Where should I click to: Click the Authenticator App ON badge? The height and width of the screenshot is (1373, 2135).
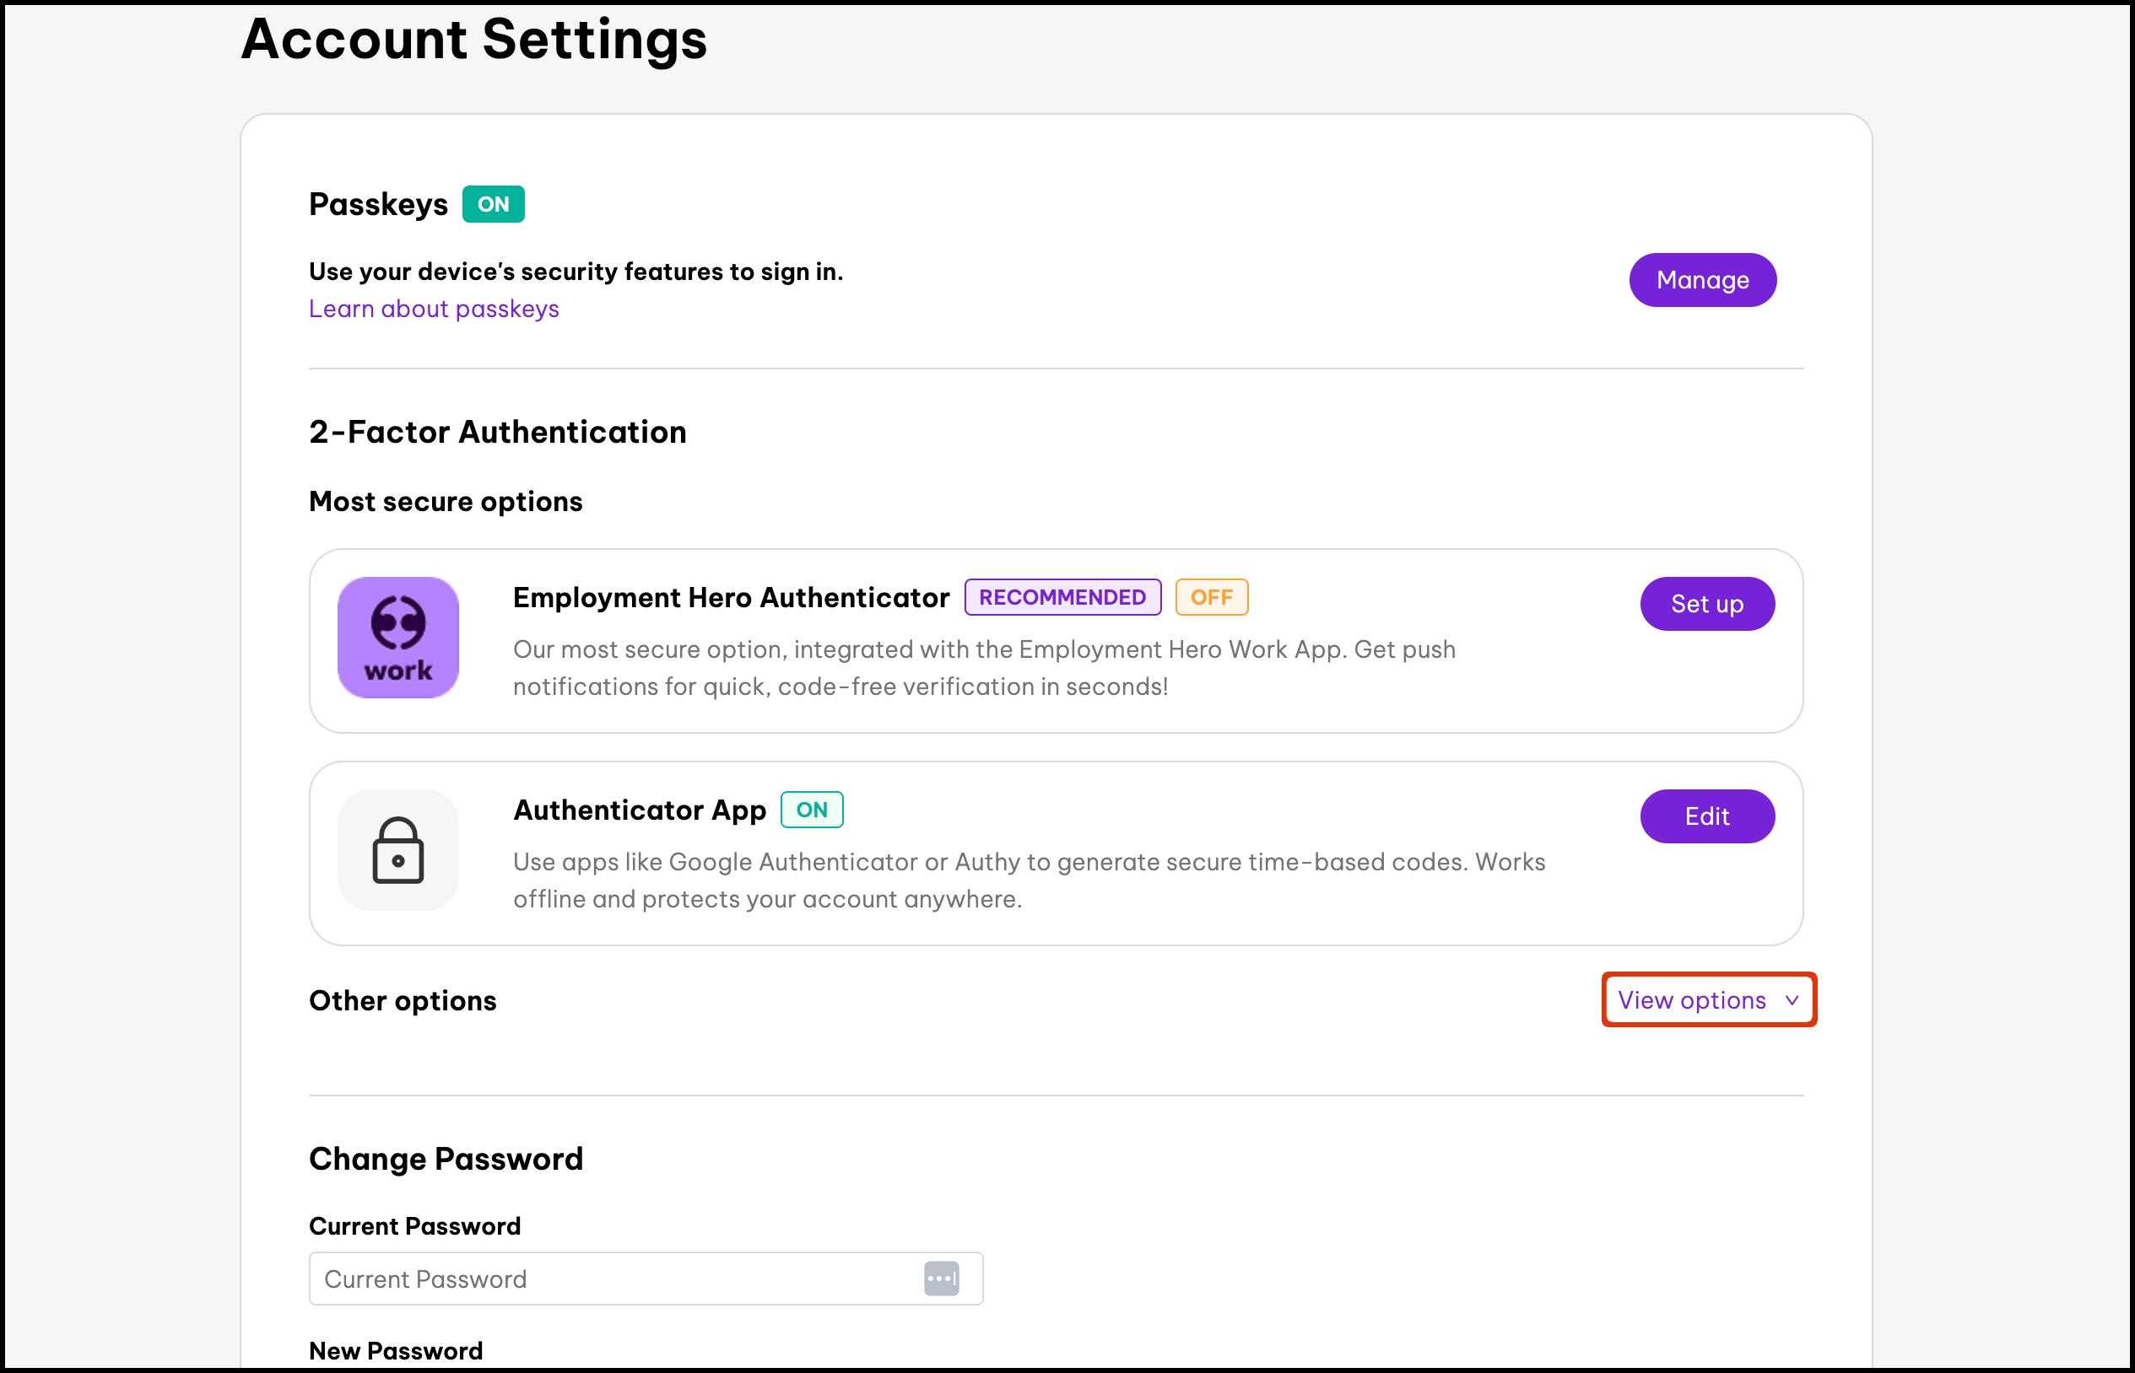[x=812, y=810]
